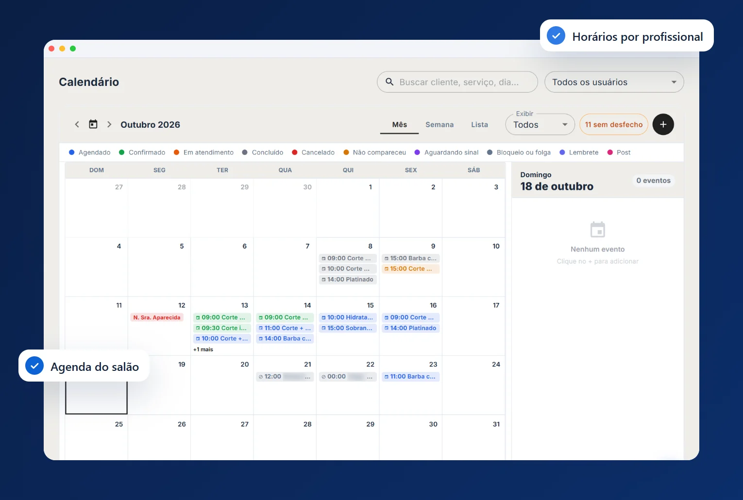Click the Em atendimento legend label
Viewport: 743px width, 500px height.
coord(208,152)
